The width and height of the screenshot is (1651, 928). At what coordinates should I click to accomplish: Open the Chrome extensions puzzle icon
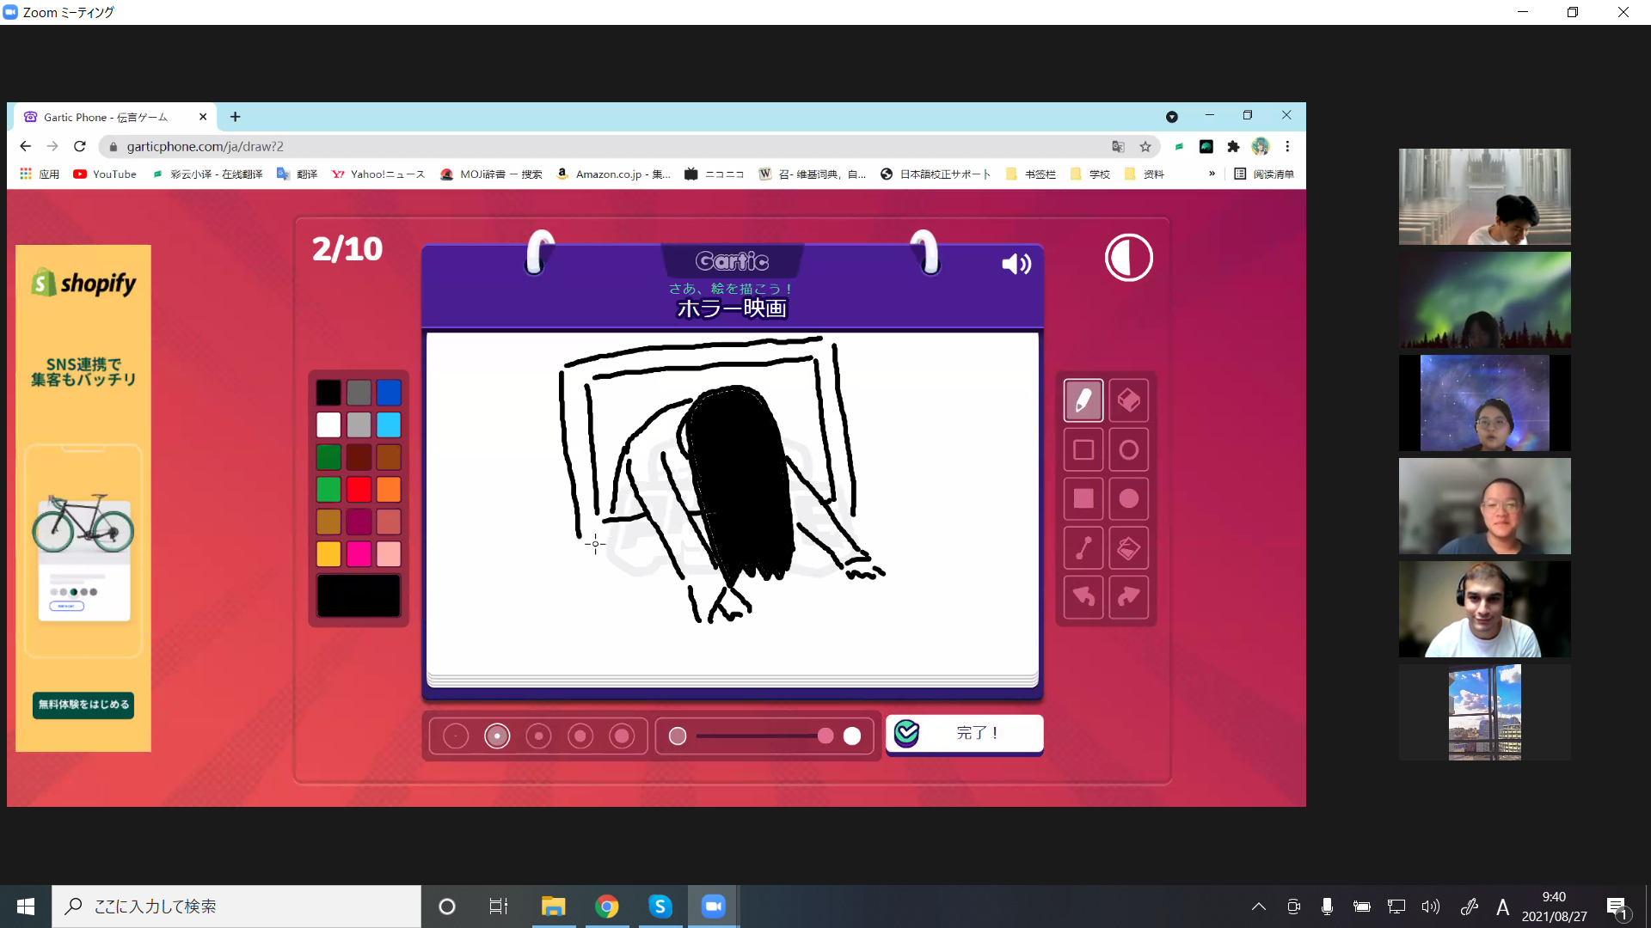(x=1233, y=147)
